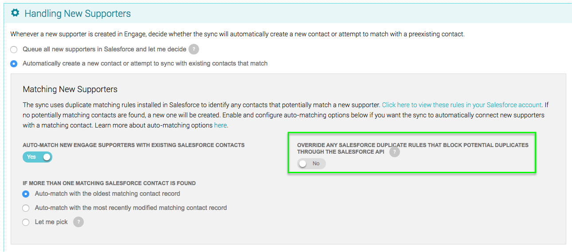Open the view rules in Salesforce account link
Screen dimensions: 572x252
coord(462,105)
